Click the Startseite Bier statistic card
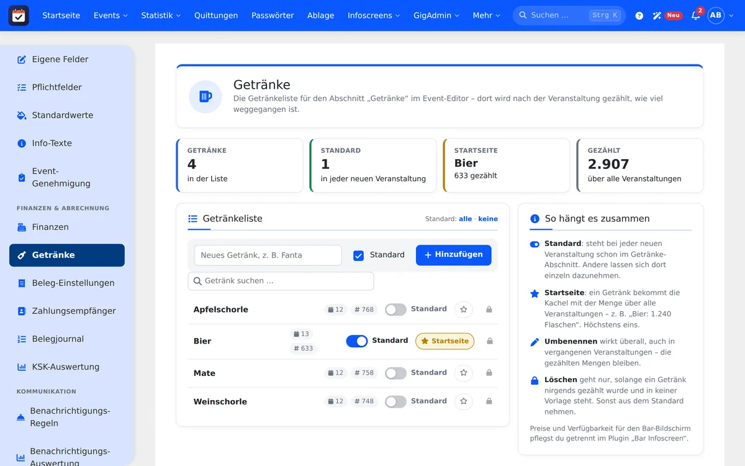Screen dimensions: 745x466 pos(506,165)
